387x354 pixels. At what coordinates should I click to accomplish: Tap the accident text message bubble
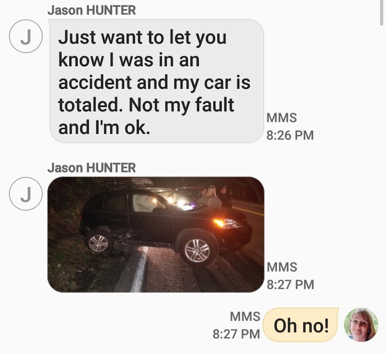click(x=156, y=81)
